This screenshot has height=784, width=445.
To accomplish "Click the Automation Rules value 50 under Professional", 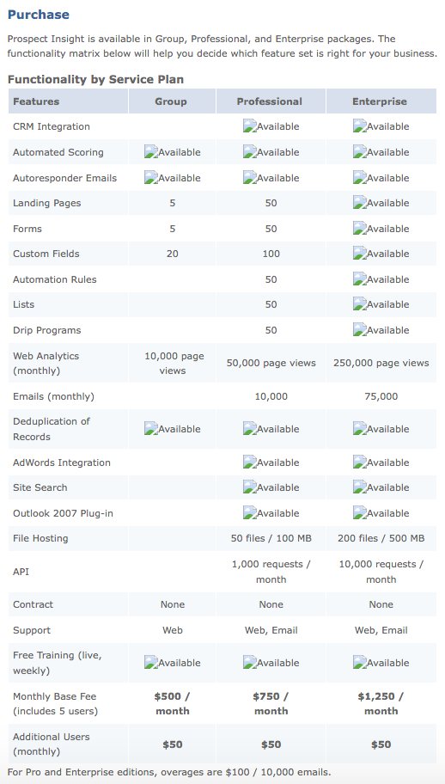I will pos(271,279).
